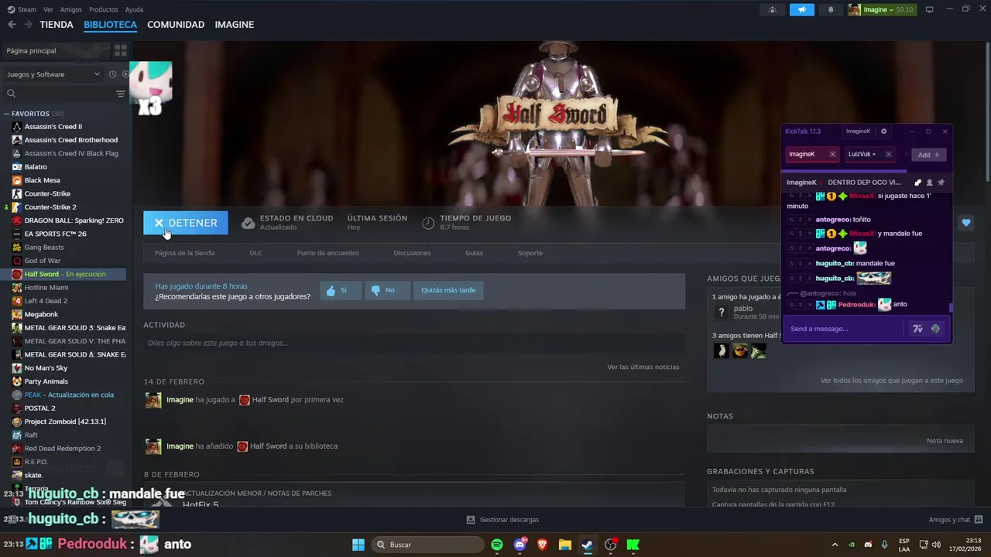Open File Explorer from the taskbar
This screenshot has width=991, height=557.
[x=565, y=545]
